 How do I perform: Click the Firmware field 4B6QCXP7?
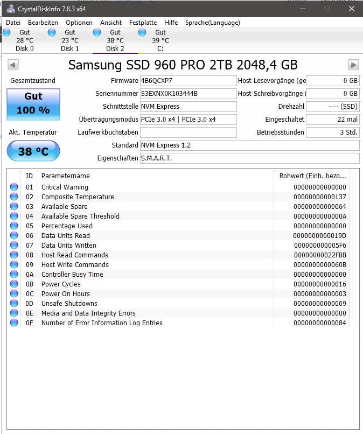[x=189, y=81]
